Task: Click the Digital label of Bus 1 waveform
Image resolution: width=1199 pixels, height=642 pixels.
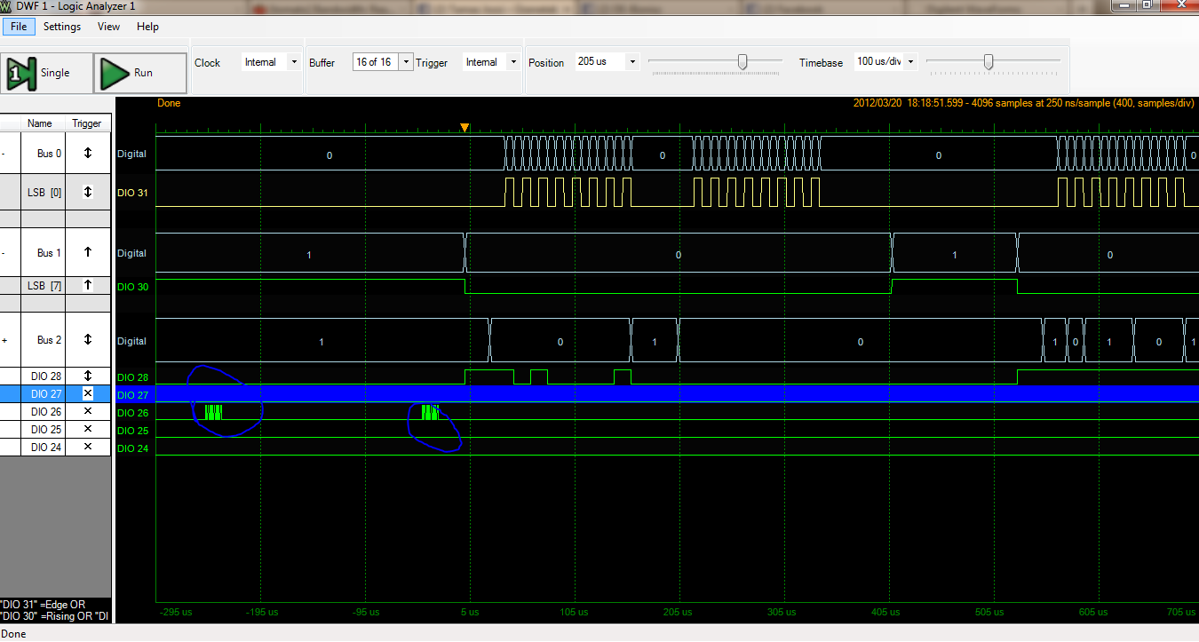Action: coord(131,253)
